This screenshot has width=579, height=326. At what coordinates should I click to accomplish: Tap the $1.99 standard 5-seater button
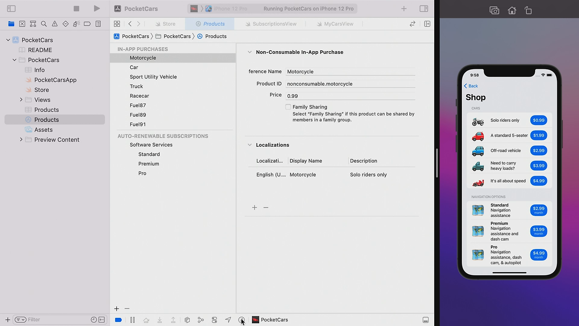tap(539, 135)
